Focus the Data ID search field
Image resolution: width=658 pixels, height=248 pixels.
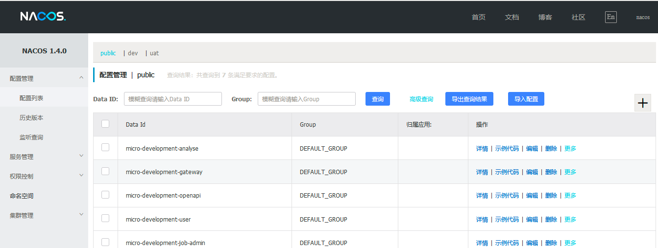(x=173, y=99)
